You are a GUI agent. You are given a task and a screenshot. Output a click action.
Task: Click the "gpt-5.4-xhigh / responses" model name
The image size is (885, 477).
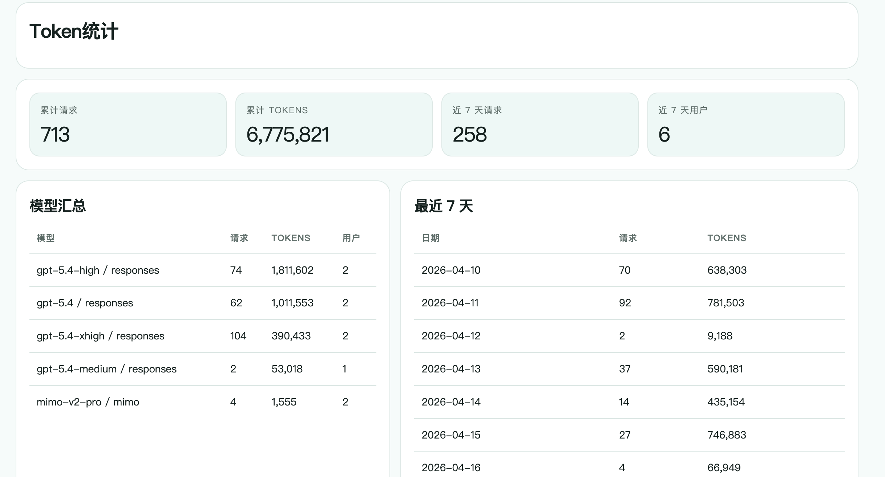coord(100,336)
